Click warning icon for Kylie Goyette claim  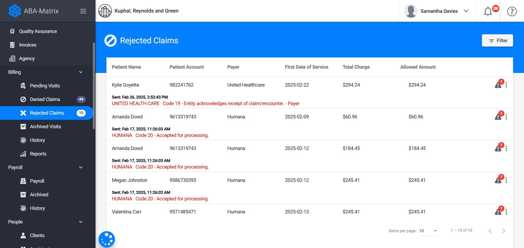(498, 85)
